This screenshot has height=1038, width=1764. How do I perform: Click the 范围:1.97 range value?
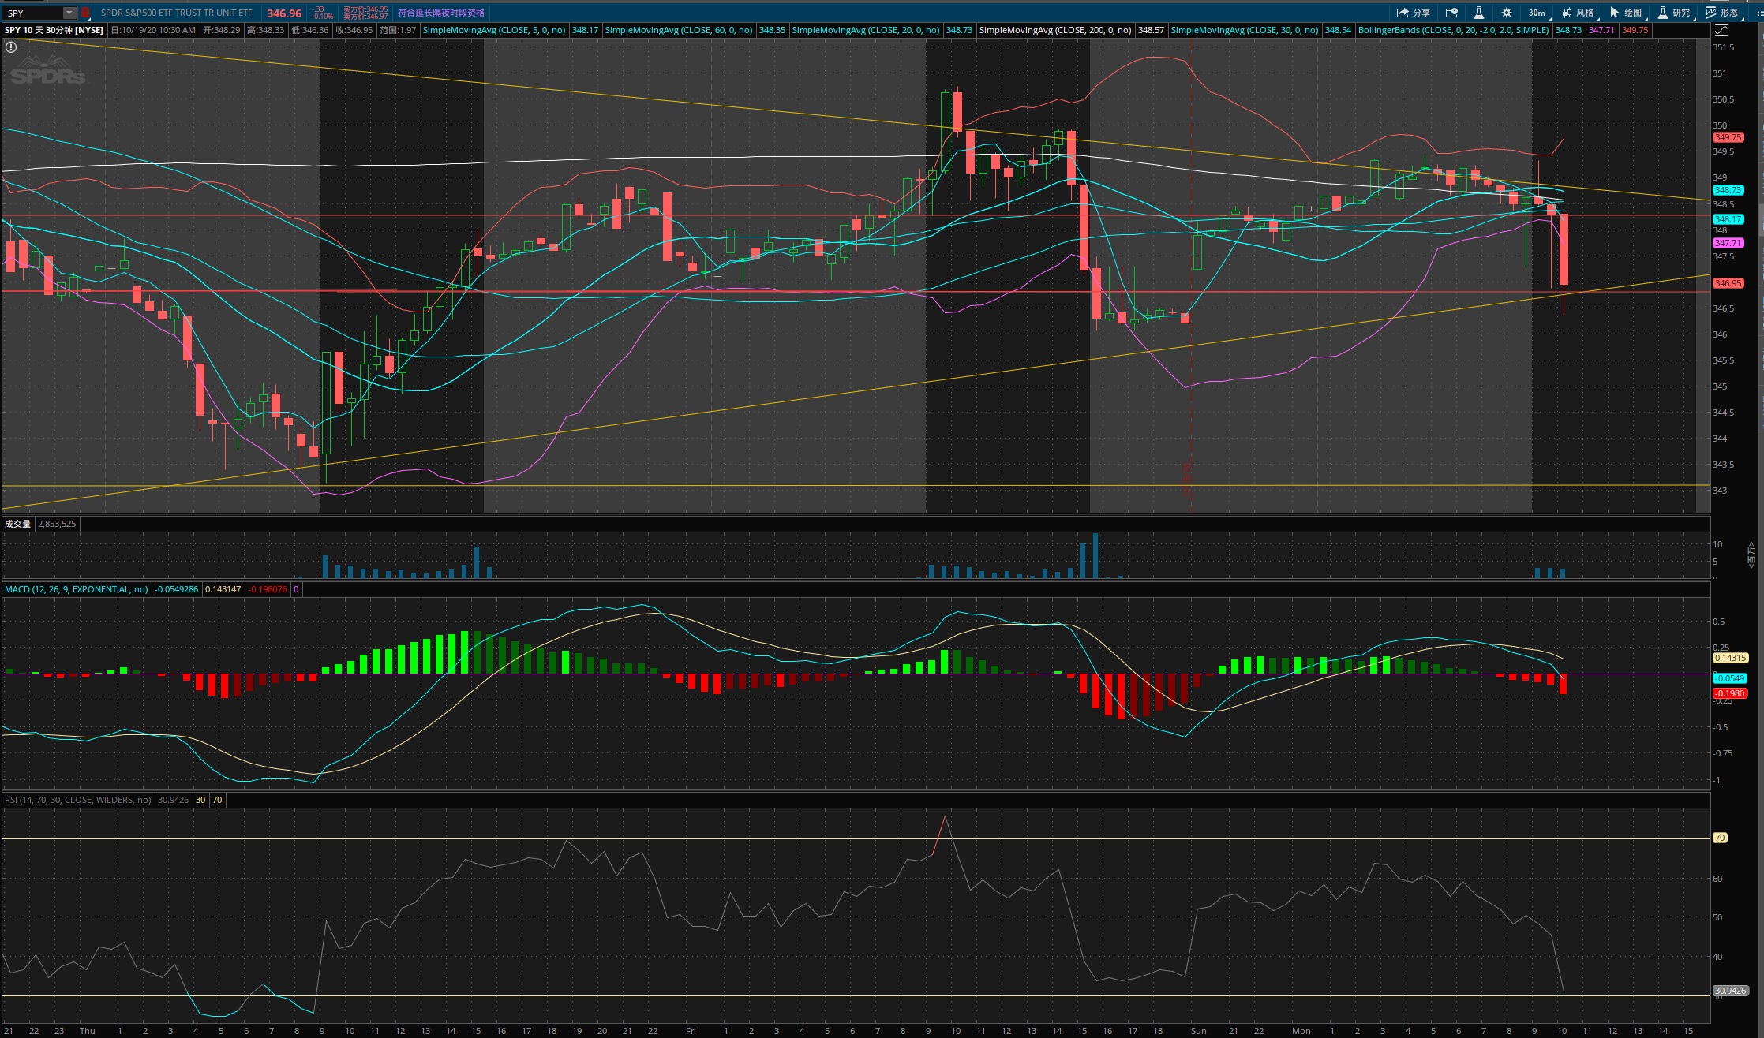click(398, 30)
